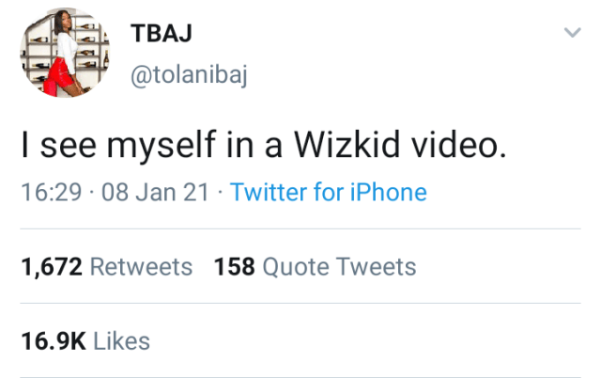Show the "Quote Tweets" list

pyautogui.click(x=339, y=267)
